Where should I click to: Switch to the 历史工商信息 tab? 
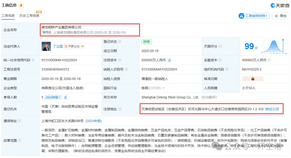[29, 16]
